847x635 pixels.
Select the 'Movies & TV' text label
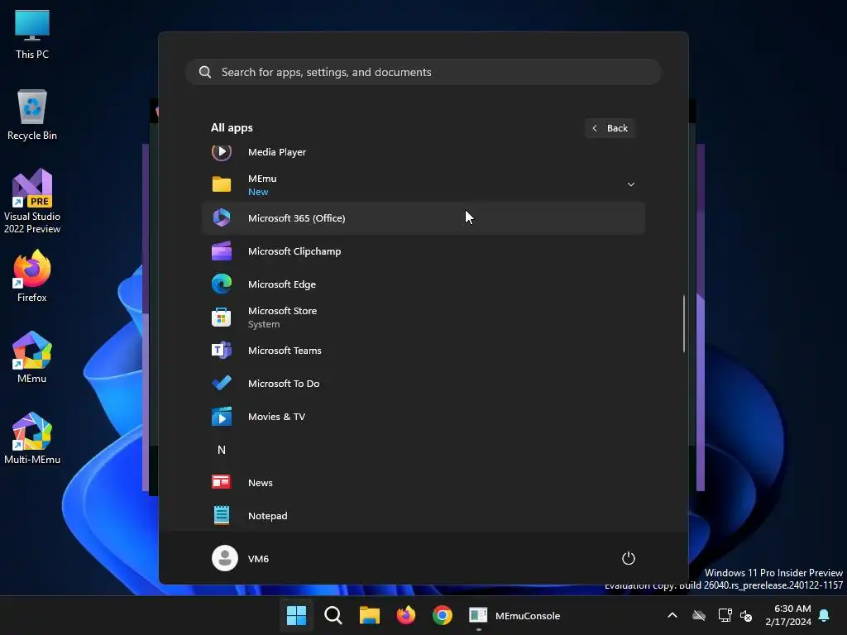(x=276, y=417)
